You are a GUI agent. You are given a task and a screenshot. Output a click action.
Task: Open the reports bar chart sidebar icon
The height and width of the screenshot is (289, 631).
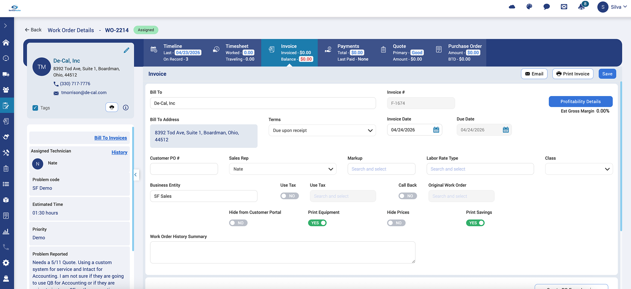(6, 231)
